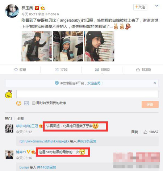The width and height of the screenshot is (163, 171).
Task: Switch to the 全部 comments tab
Action: [x=20, y=118]
